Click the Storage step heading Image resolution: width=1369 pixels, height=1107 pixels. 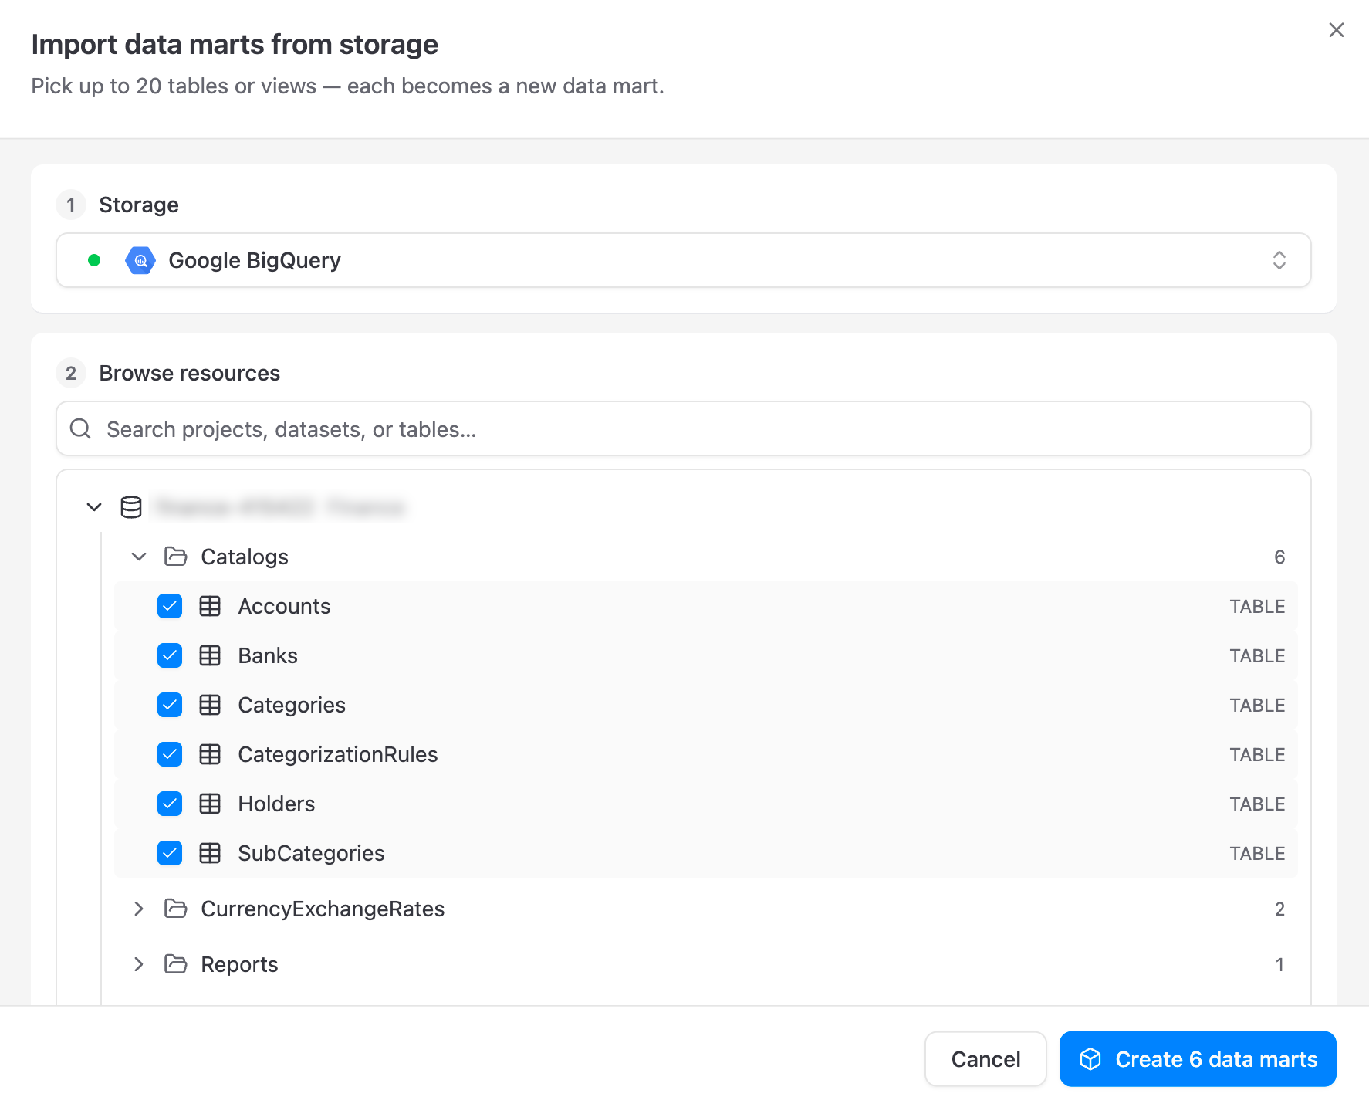pyautogui.click(x=139, y=205)
